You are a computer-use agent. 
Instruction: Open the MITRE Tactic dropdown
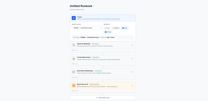coord(87,28)
